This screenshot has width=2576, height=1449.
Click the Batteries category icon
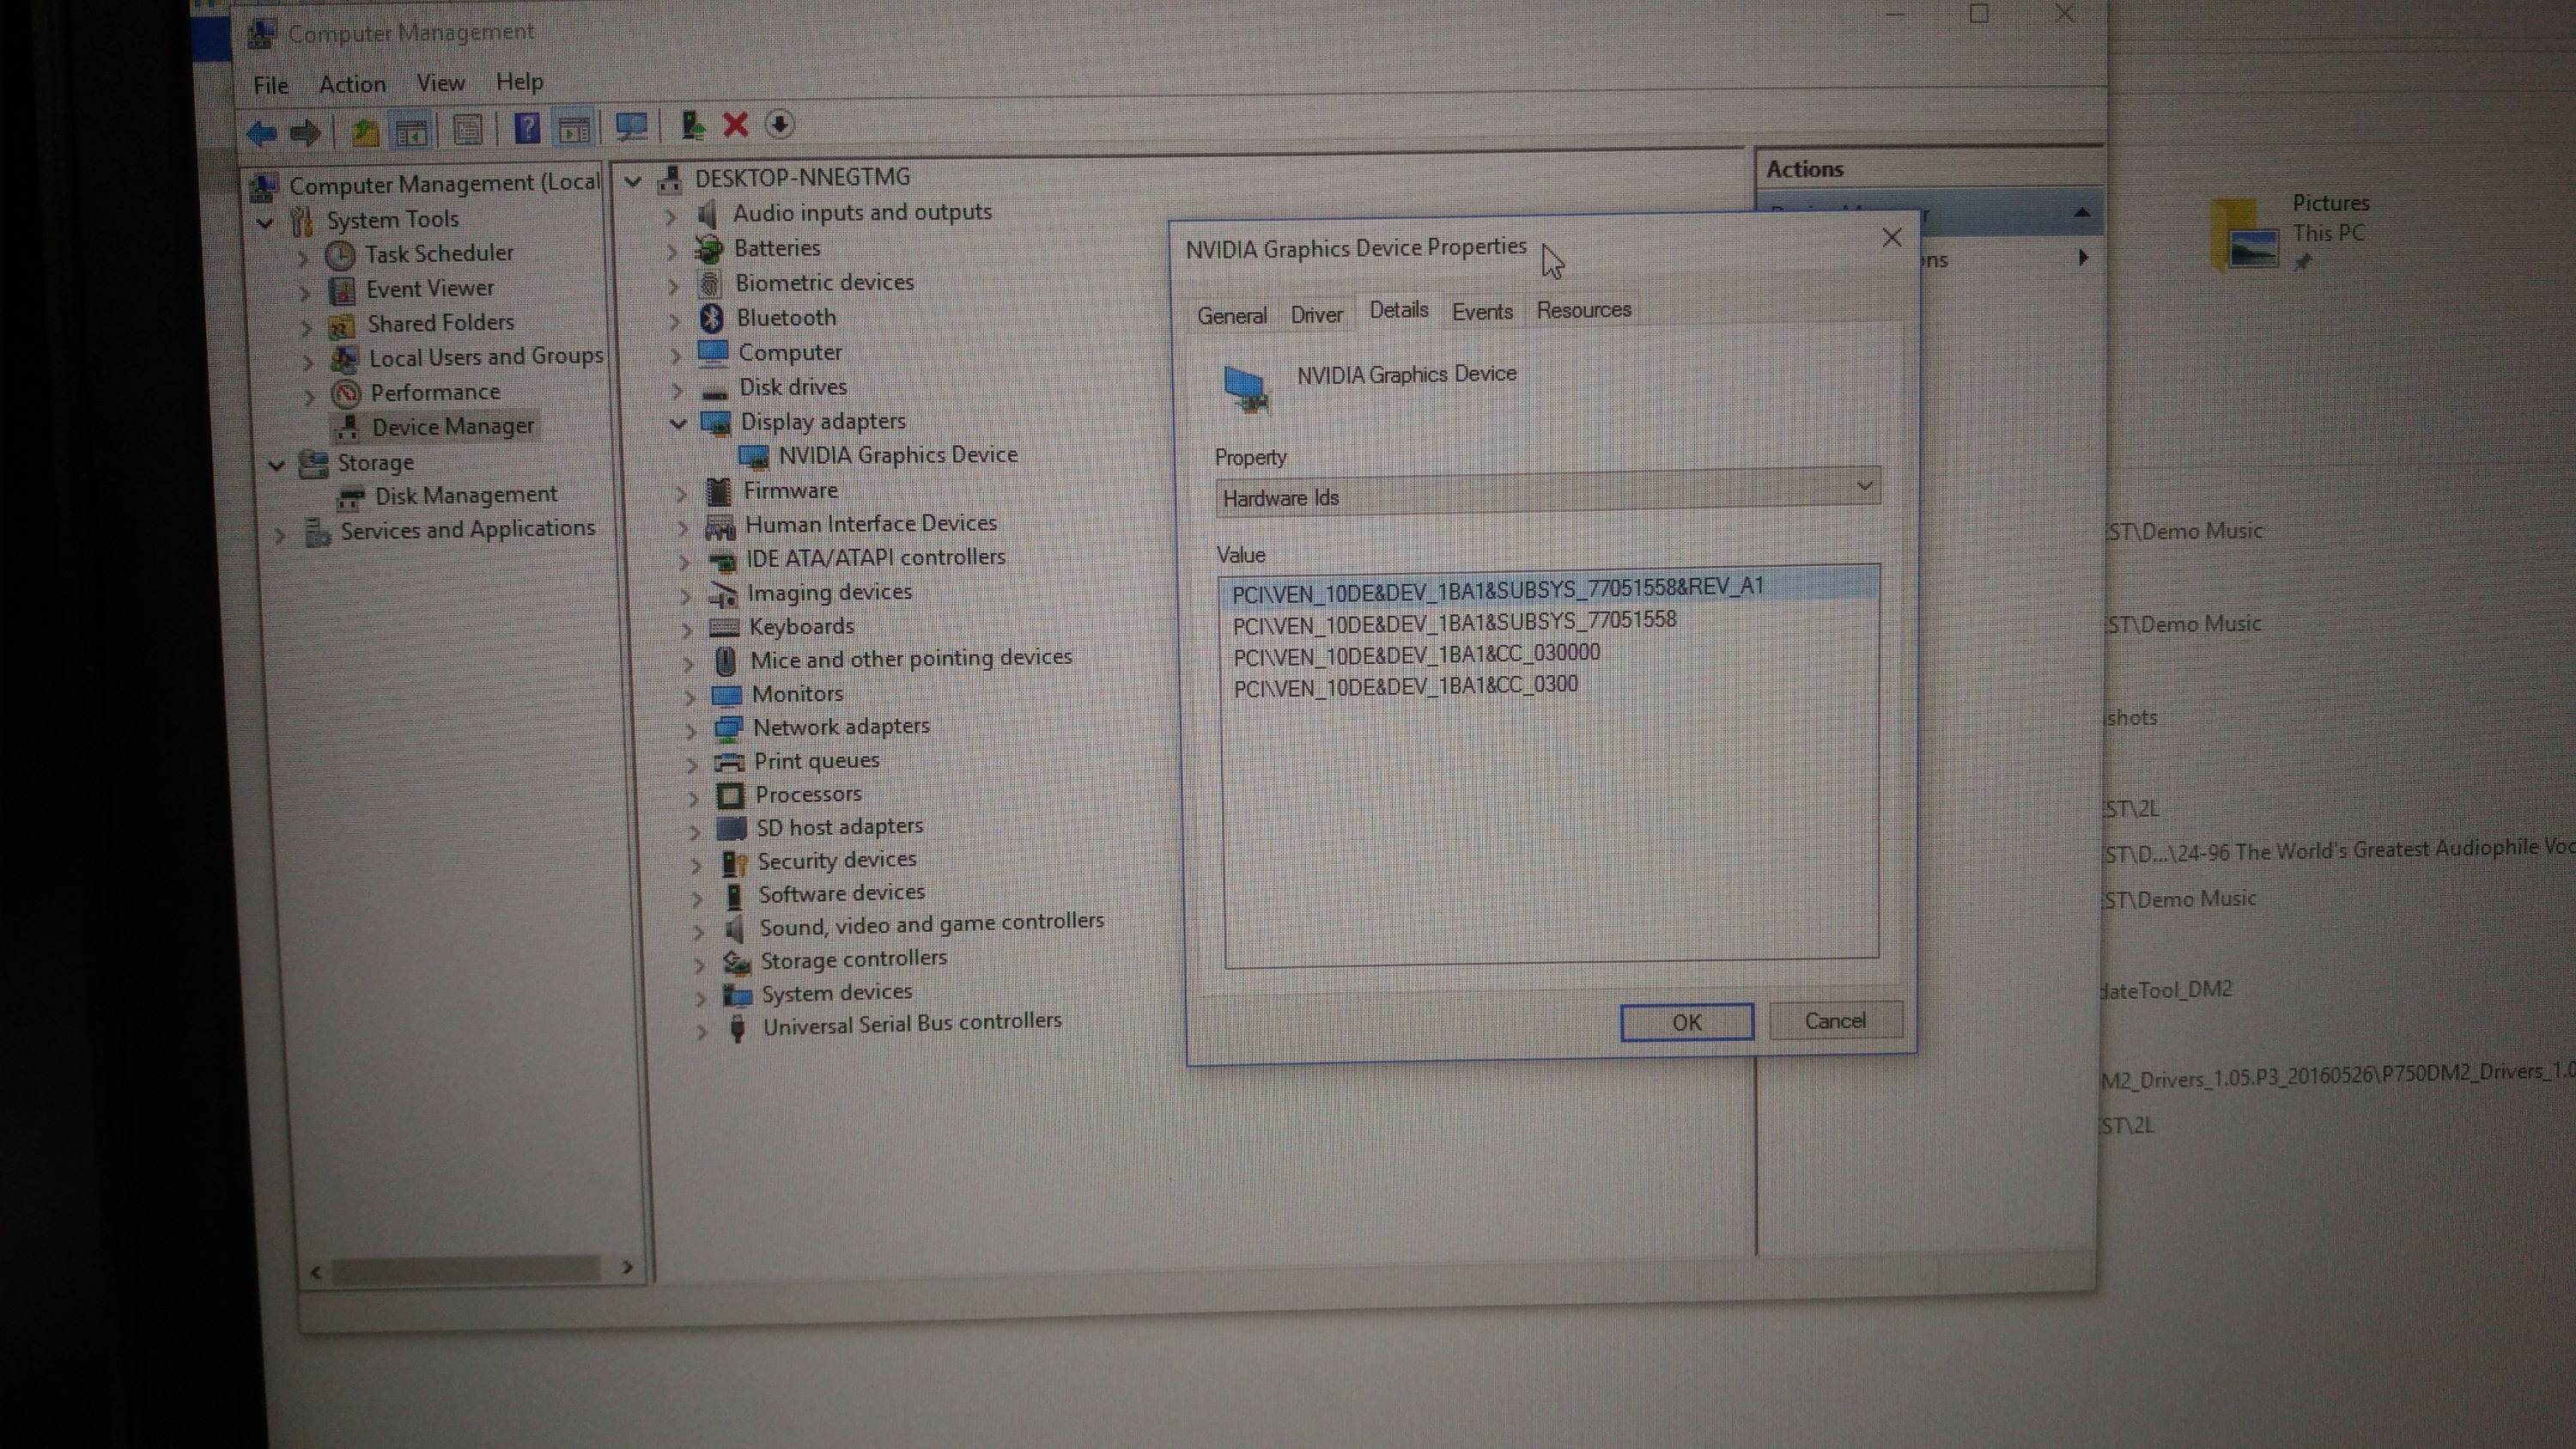709,248
